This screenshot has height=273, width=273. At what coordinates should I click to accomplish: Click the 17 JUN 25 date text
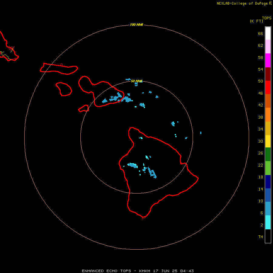165,271
